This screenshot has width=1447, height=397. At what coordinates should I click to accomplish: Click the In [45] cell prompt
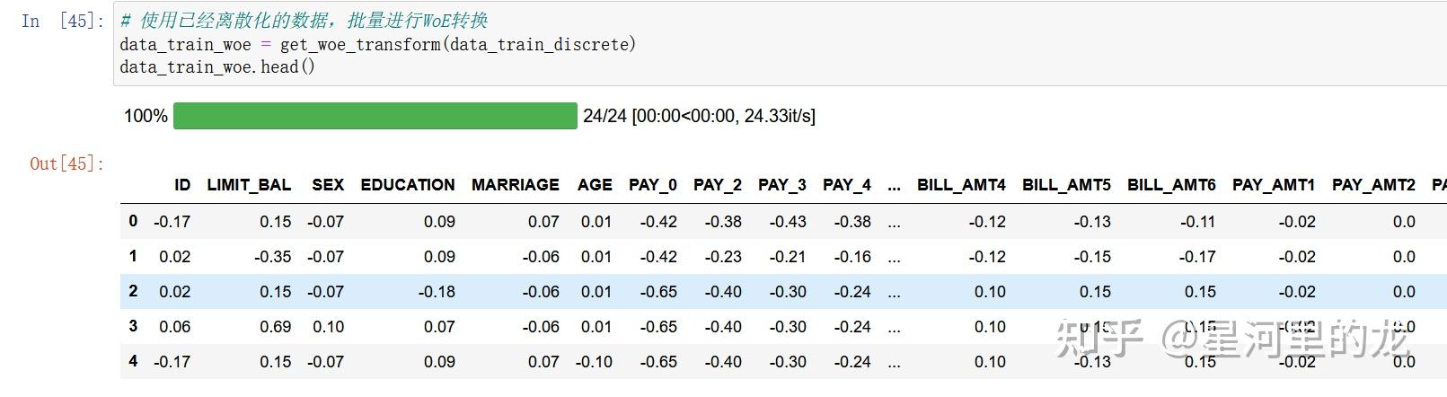coord(62,21)
